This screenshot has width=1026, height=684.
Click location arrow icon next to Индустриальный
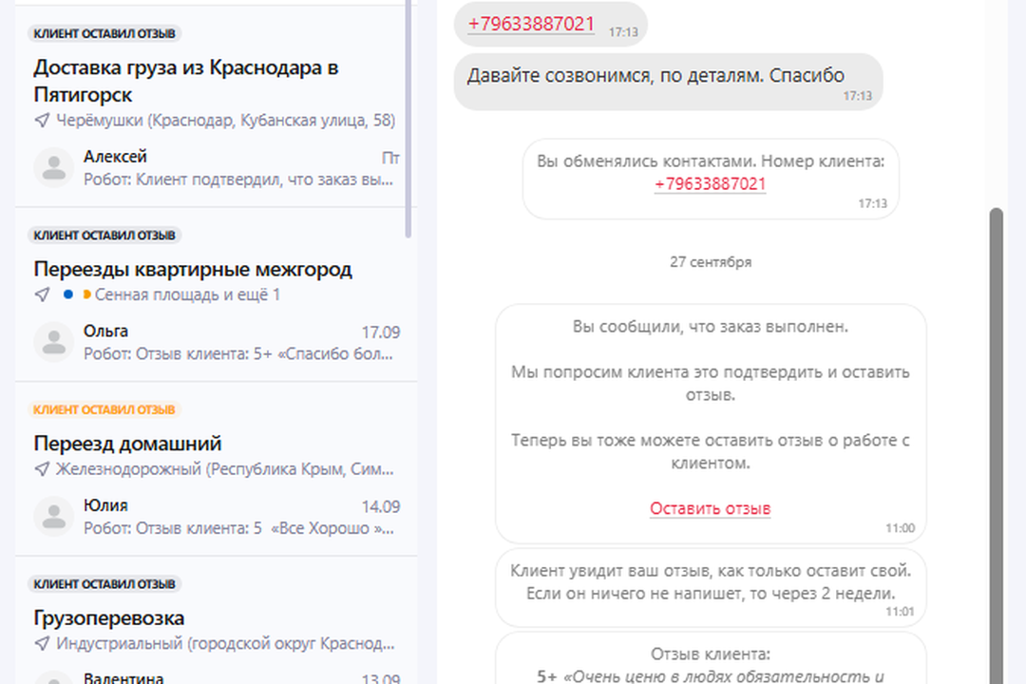tap(42, 644)
